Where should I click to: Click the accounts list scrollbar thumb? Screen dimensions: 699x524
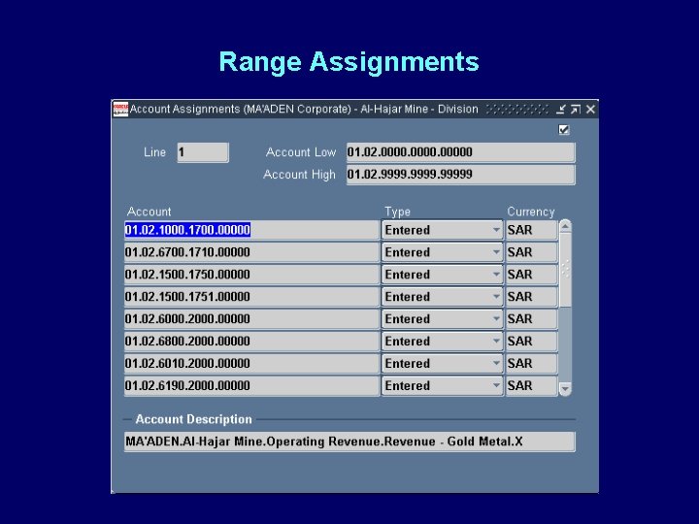[x=565, y=270]
